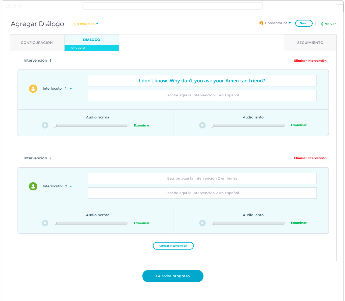Click the Agregar intervención button
345x301 pixels.
pos(173,246)
